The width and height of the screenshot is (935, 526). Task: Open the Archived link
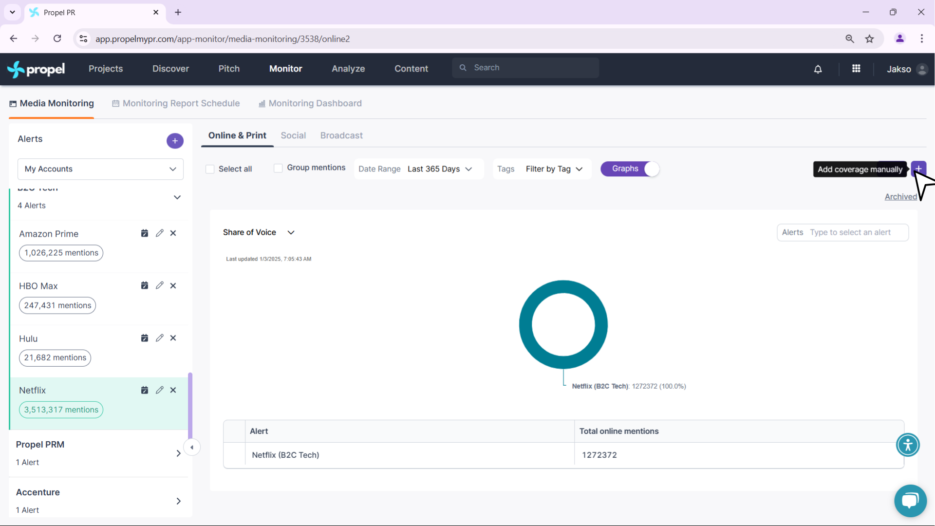click(900, 197)
